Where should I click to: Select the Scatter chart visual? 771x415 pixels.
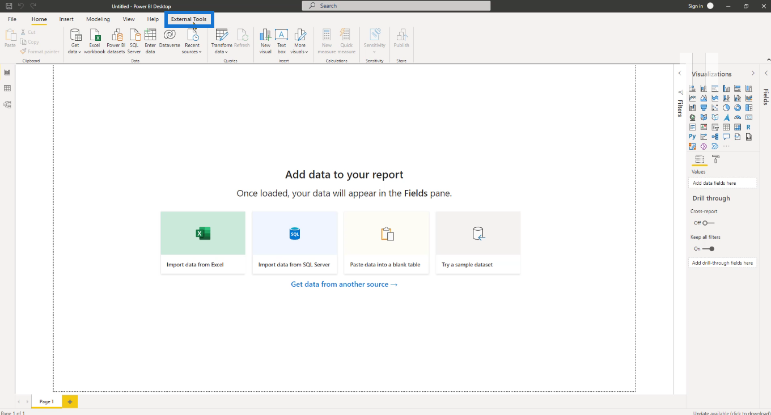click(715, 108)
